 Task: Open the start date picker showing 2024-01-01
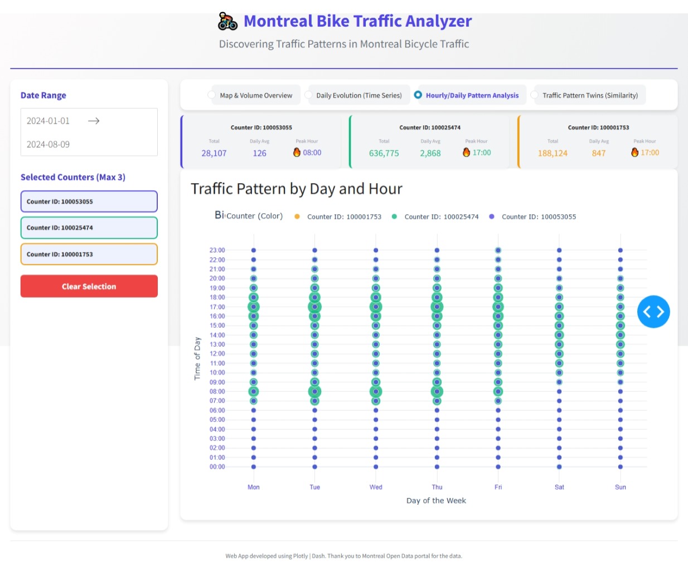47,120
